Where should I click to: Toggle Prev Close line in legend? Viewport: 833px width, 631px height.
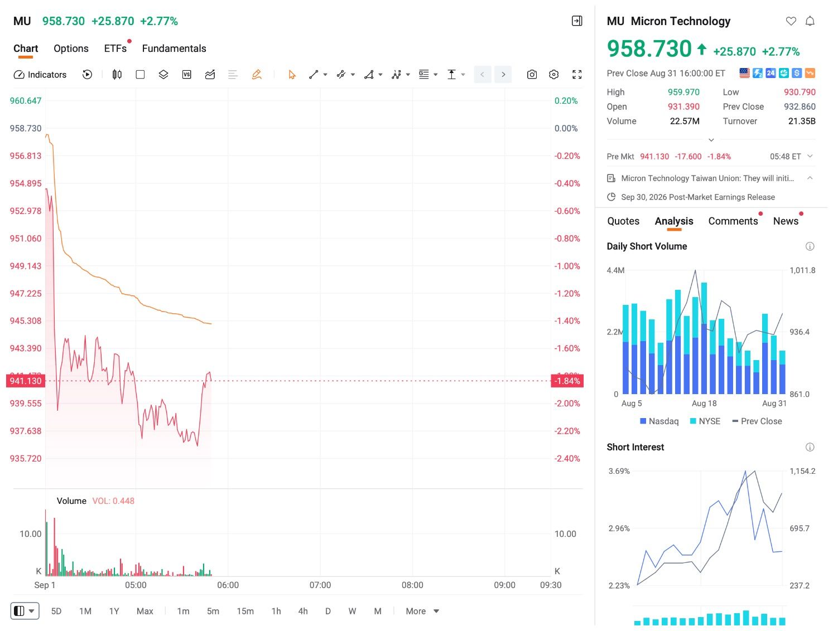(x=757, y=421)
